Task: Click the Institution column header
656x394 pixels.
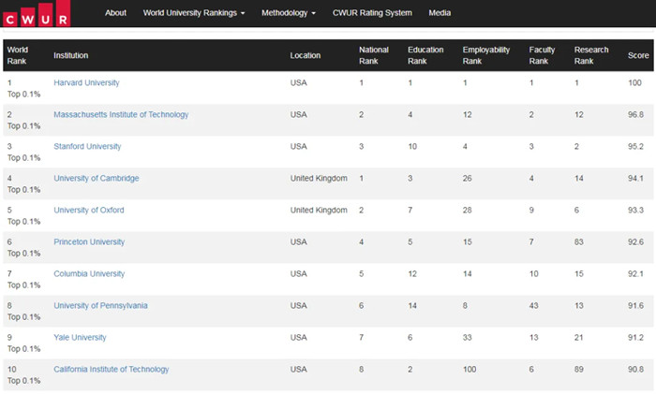Action: (x=70, y=55)
